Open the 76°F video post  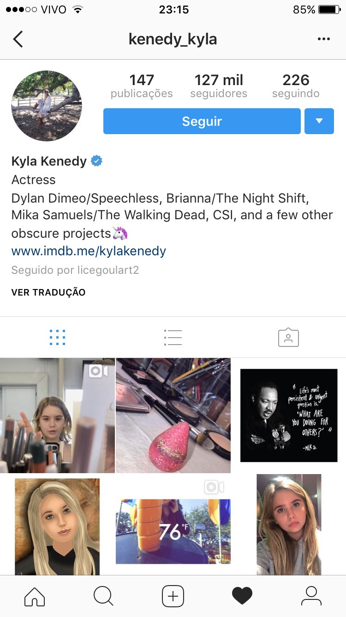coord(173,524)
